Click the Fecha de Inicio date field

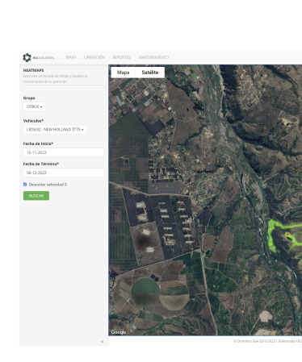tap(64, 152)
